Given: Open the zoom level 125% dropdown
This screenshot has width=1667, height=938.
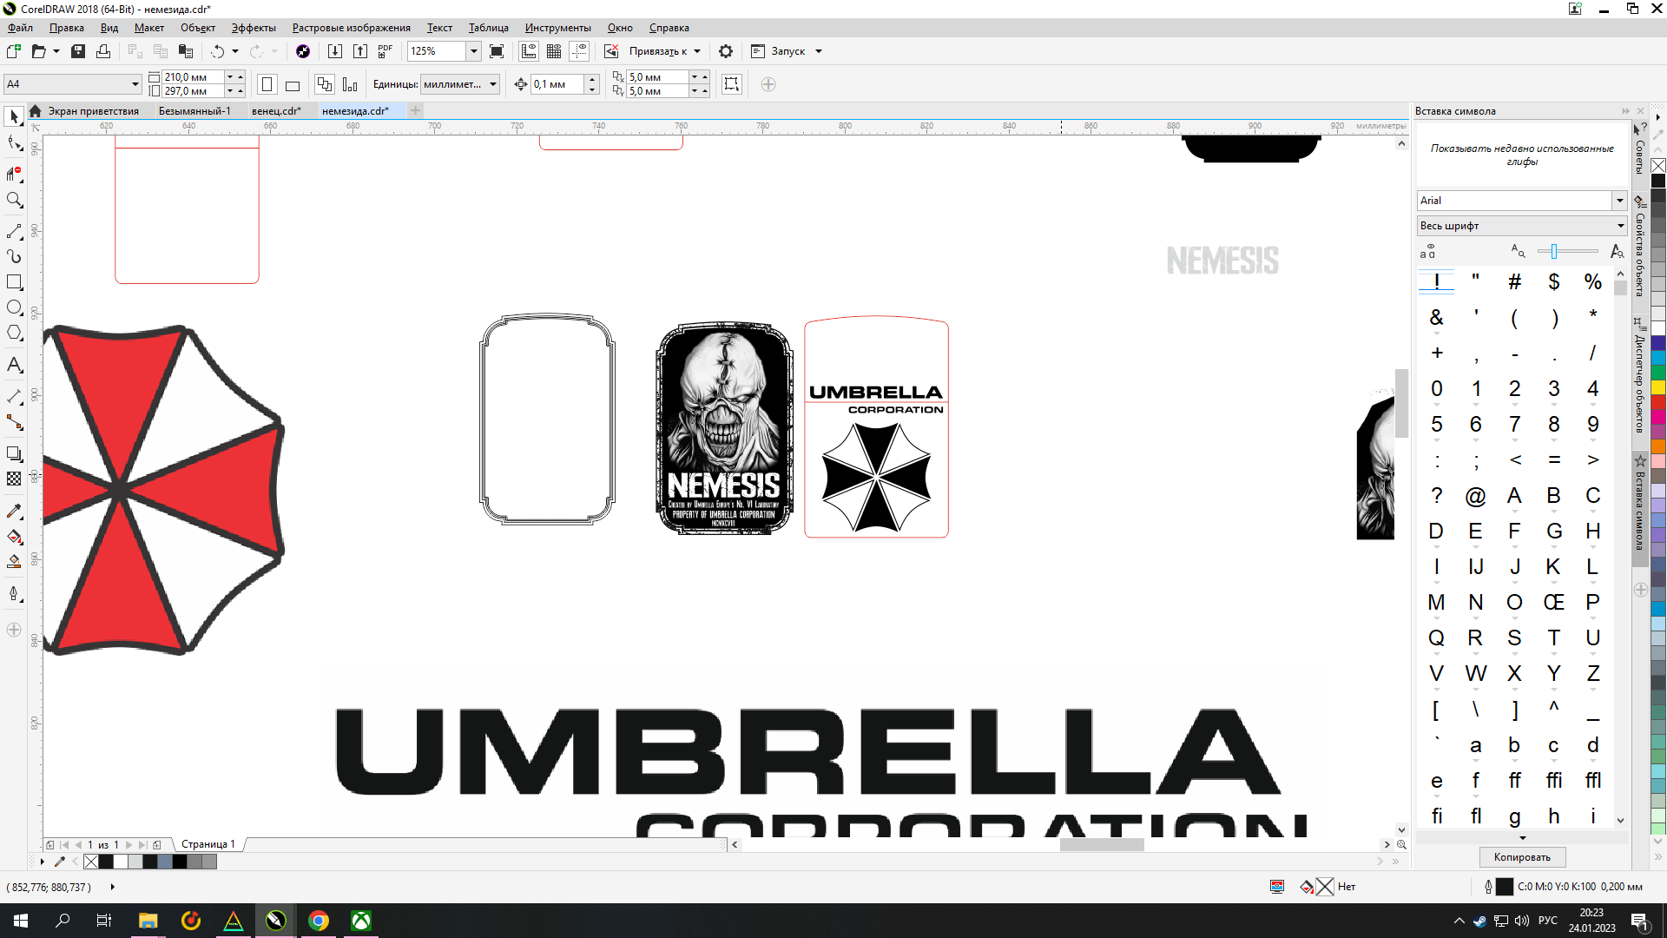Looking at the screenshot, I should click(x=474, y=51).
